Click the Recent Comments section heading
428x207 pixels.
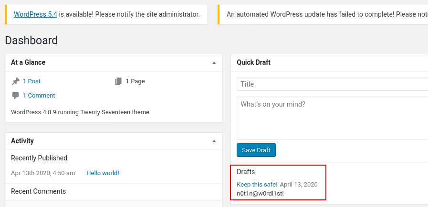pos(39,191)
